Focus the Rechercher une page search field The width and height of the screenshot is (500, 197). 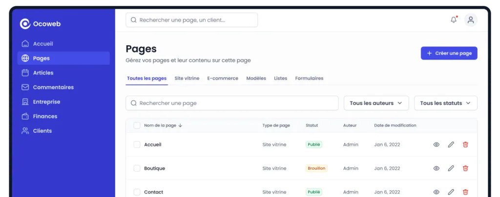click(232, 103)
